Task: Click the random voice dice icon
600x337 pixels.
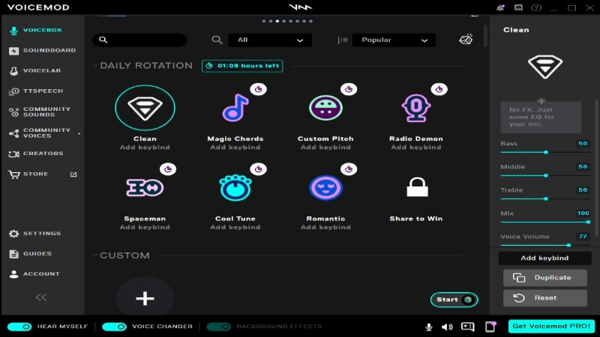Action: (466, 40)
